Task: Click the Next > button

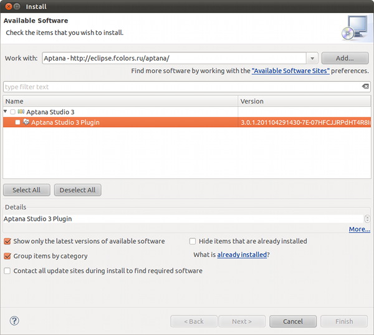Action: (x=242, y=321)
